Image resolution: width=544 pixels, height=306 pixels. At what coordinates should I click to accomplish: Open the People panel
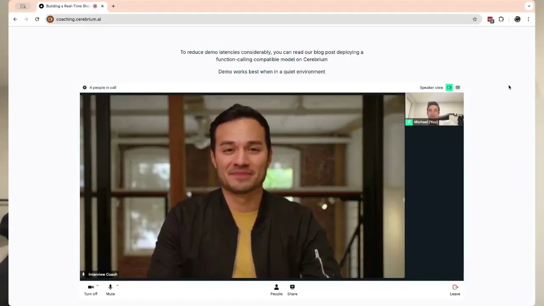click(276, 290)
